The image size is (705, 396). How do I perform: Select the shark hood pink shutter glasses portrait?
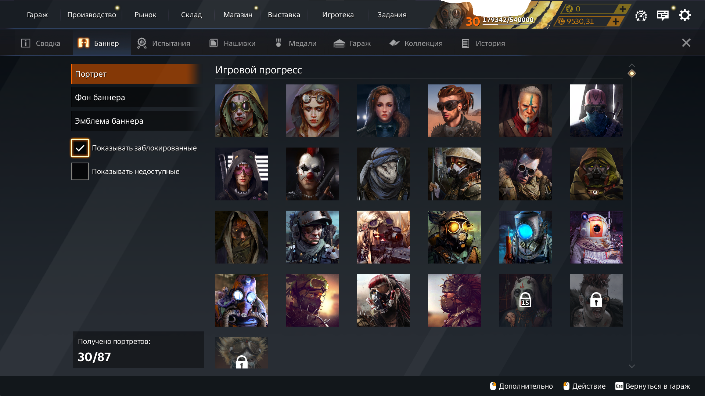click(x=242, y=174)
